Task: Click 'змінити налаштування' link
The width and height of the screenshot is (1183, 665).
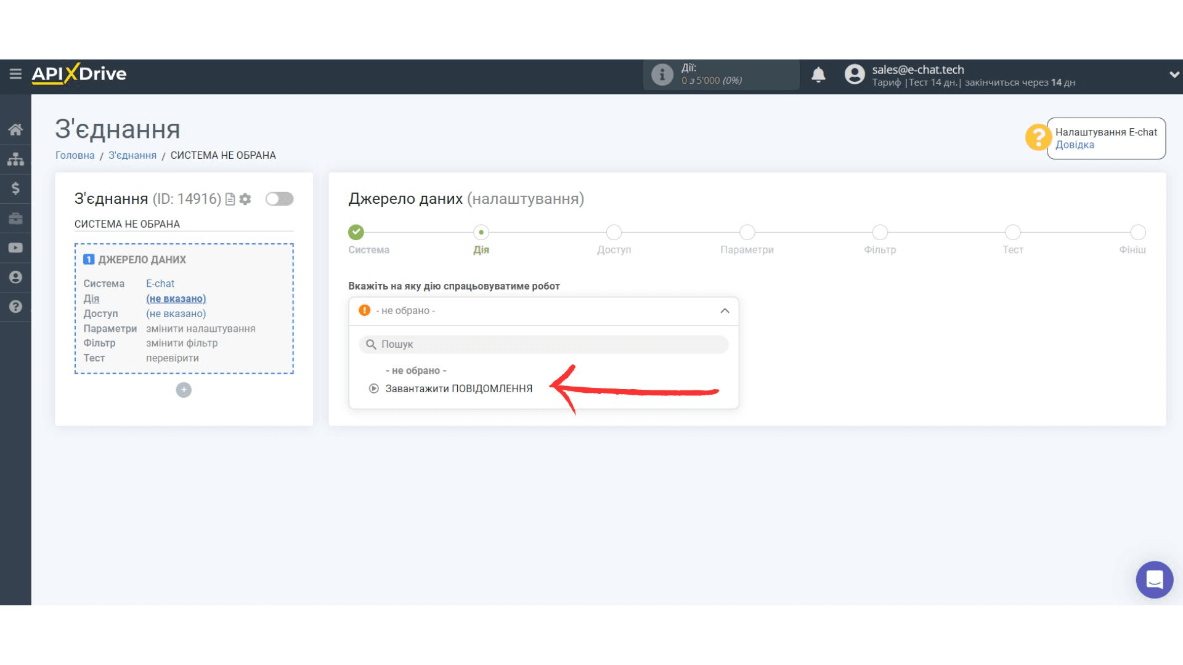Action: 201,329
